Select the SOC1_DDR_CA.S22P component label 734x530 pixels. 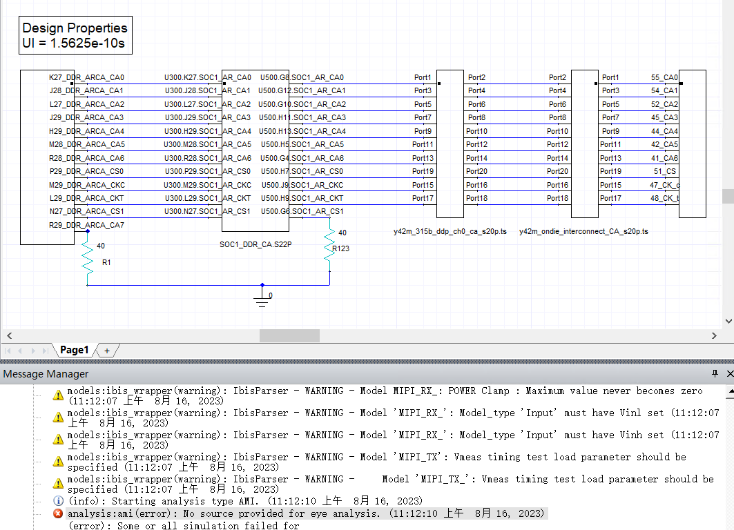pos(255,244)
